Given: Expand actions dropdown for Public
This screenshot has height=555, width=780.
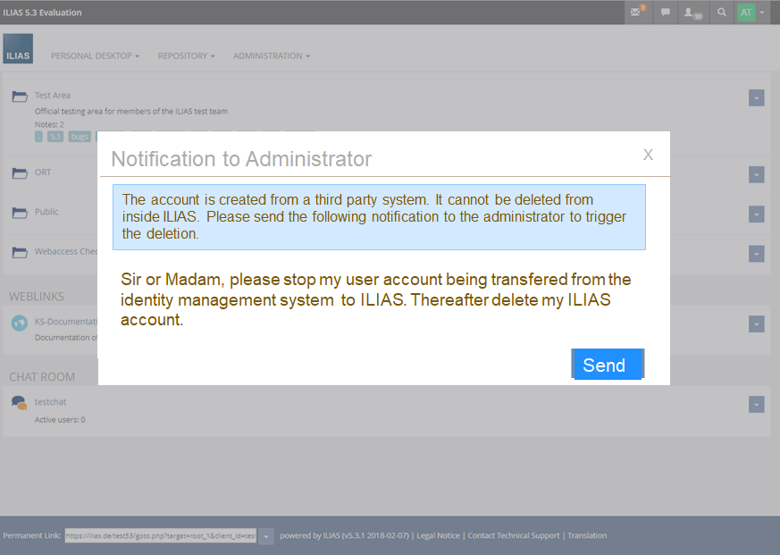Looking at the screenshot, I should (x=756, y=214).
